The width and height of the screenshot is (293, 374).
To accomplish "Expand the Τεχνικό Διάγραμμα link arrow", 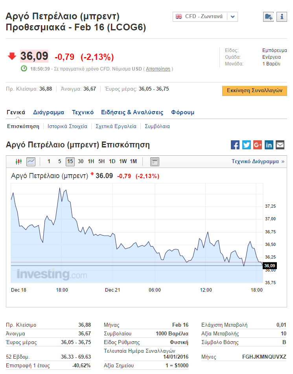I will tap(283, 161).
